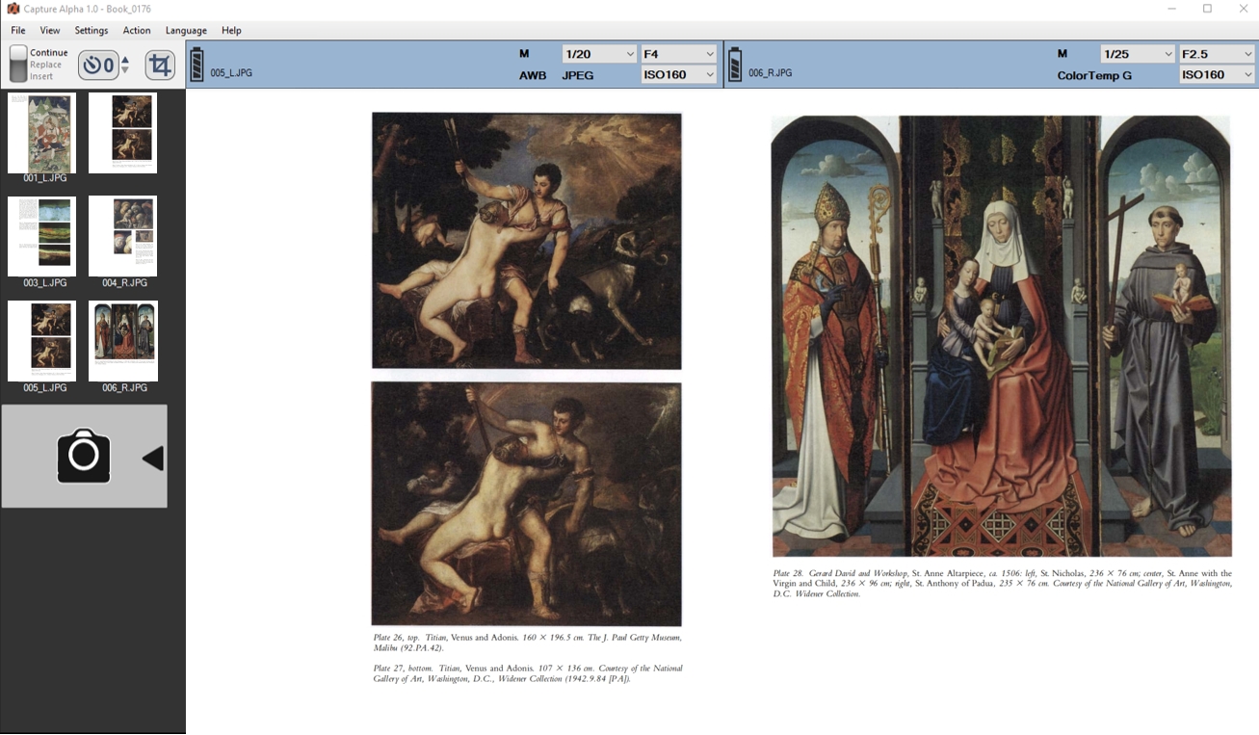Click the Capture Alpha app icon in title bar
The image size is (1259, 735).
pyautogui.click(x=13, y=9)
